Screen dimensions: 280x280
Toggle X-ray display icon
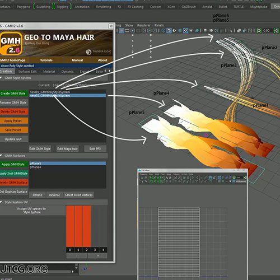[239, 30]
